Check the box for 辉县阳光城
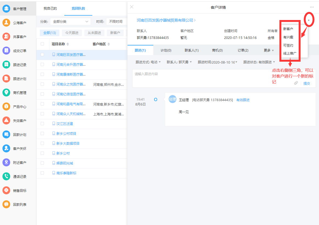Screen dimensions: 319x225 pos(42,163)
